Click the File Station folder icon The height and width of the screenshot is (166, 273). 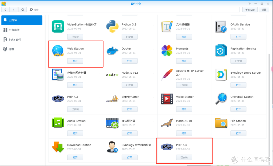coord(221,123)
